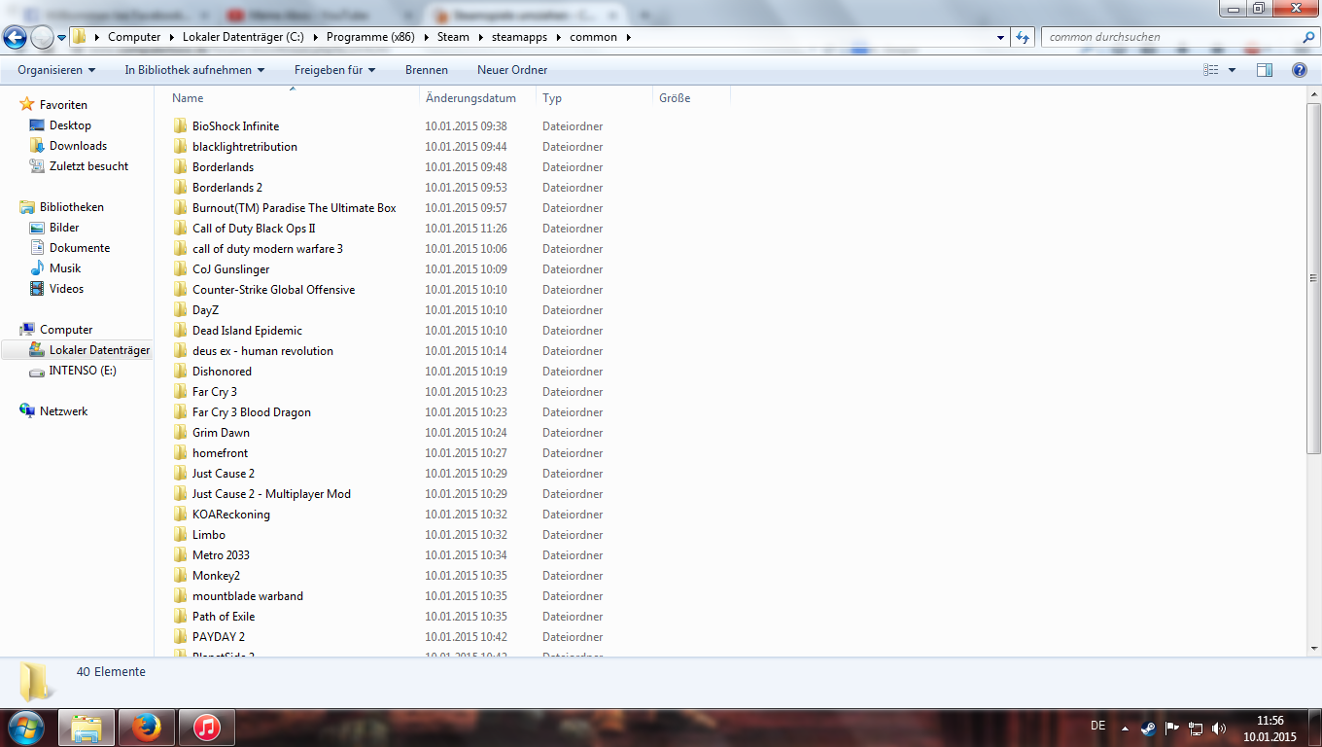Click the Limbo folder icon
Image resolution: width=1322 pixels, height=747 pixels.
180,535
